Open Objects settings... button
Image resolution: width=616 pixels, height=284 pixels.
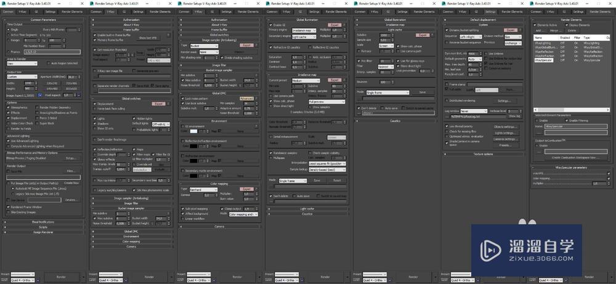(x=506, y=127)
